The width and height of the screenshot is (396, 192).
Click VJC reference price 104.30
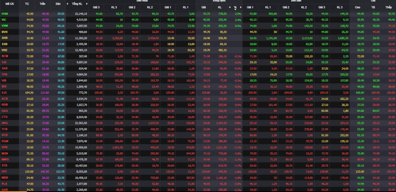tap(29, 93)
